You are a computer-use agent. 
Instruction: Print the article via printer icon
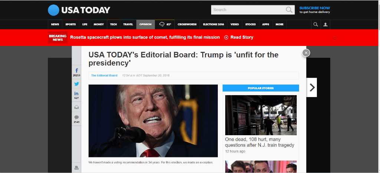[x=76, y=167]
